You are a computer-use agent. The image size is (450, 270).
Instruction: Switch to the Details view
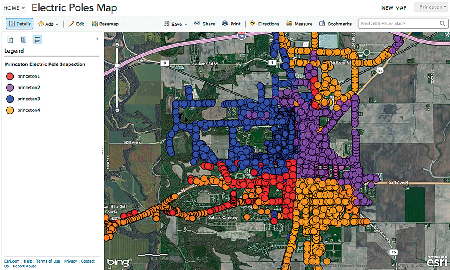(19, 24)
